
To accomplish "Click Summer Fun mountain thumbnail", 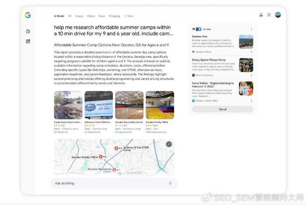I will tap(246, 42).
